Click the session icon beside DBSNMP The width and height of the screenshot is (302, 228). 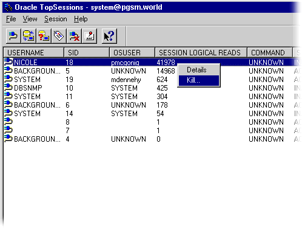pos(8,88)
